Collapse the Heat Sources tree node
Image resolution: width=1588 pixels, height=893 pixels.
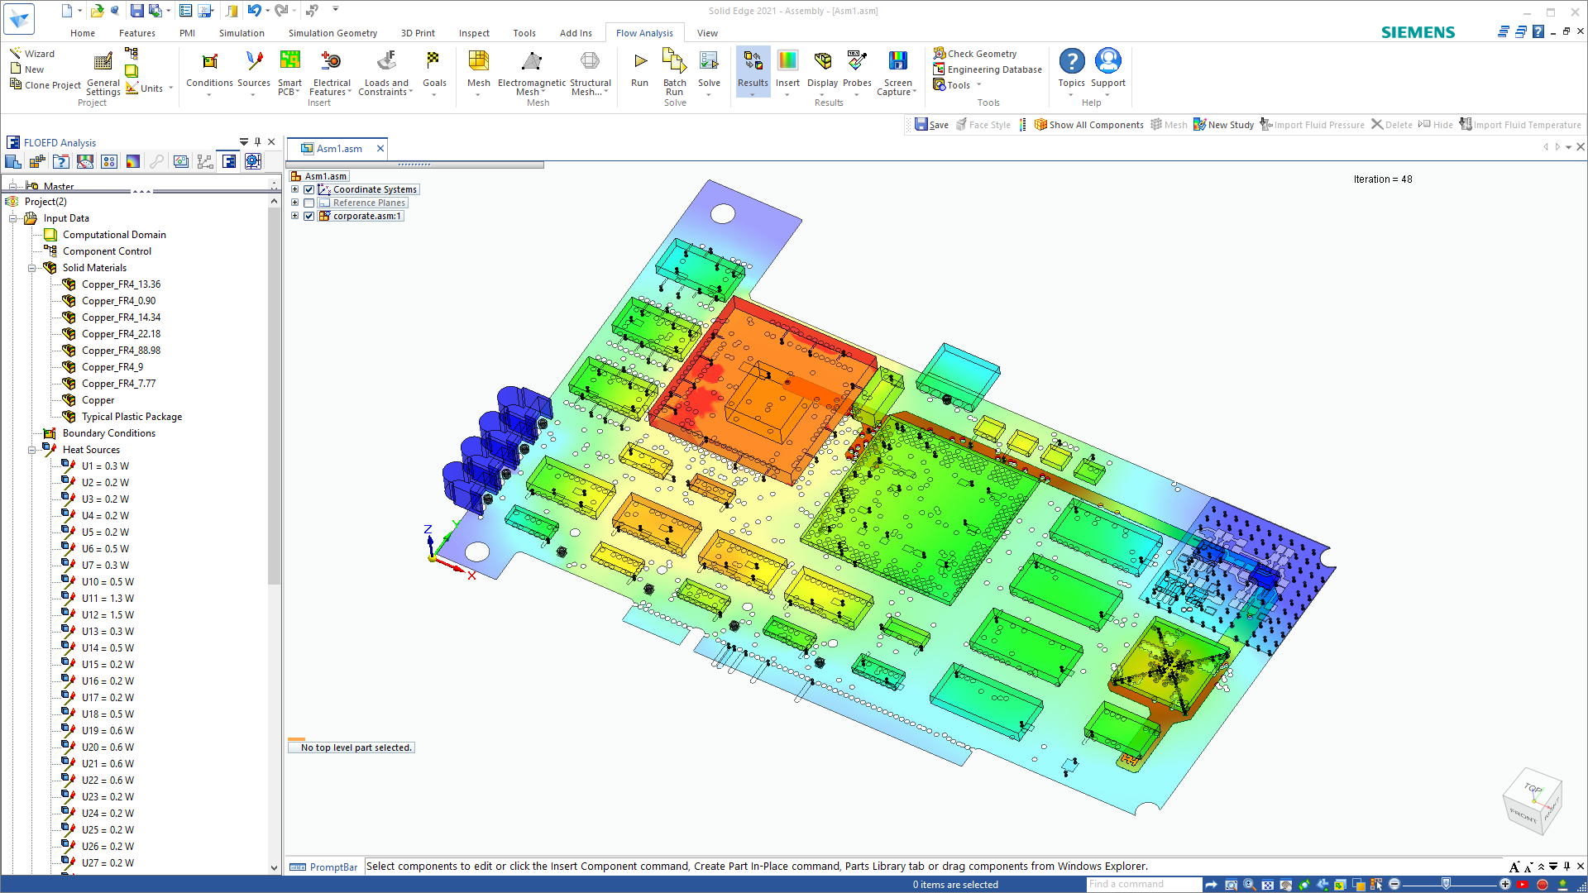pos(32,451)
